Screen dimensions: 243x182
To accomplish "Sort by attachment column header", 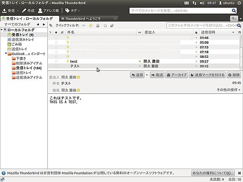I will 62,32.
